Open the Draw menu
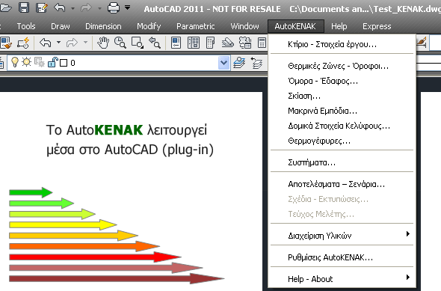 [x=61, y=26]
